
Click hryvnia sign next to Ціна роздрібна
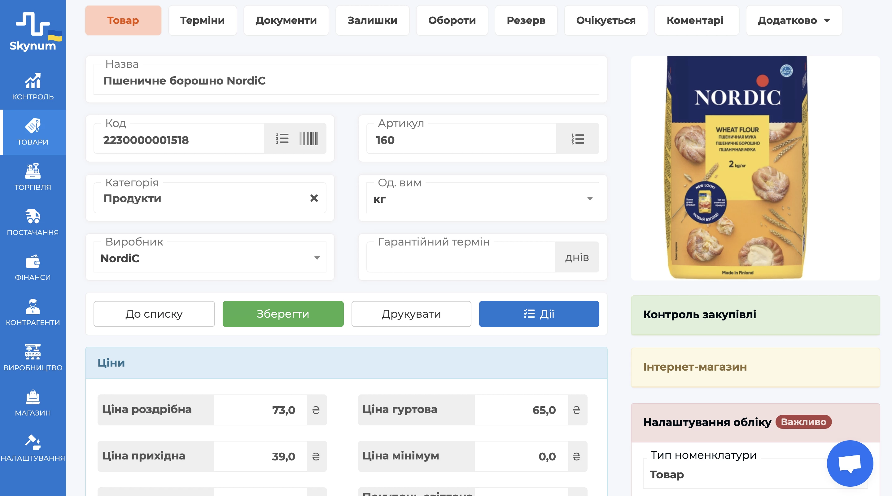pyautogui.click(x=317, y=410)
